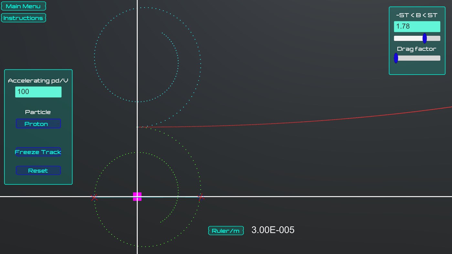Image resolution: width=452 pixels, height=254 pixels.
Task: Open the Main Menu
Action: (x=23, y=6)
